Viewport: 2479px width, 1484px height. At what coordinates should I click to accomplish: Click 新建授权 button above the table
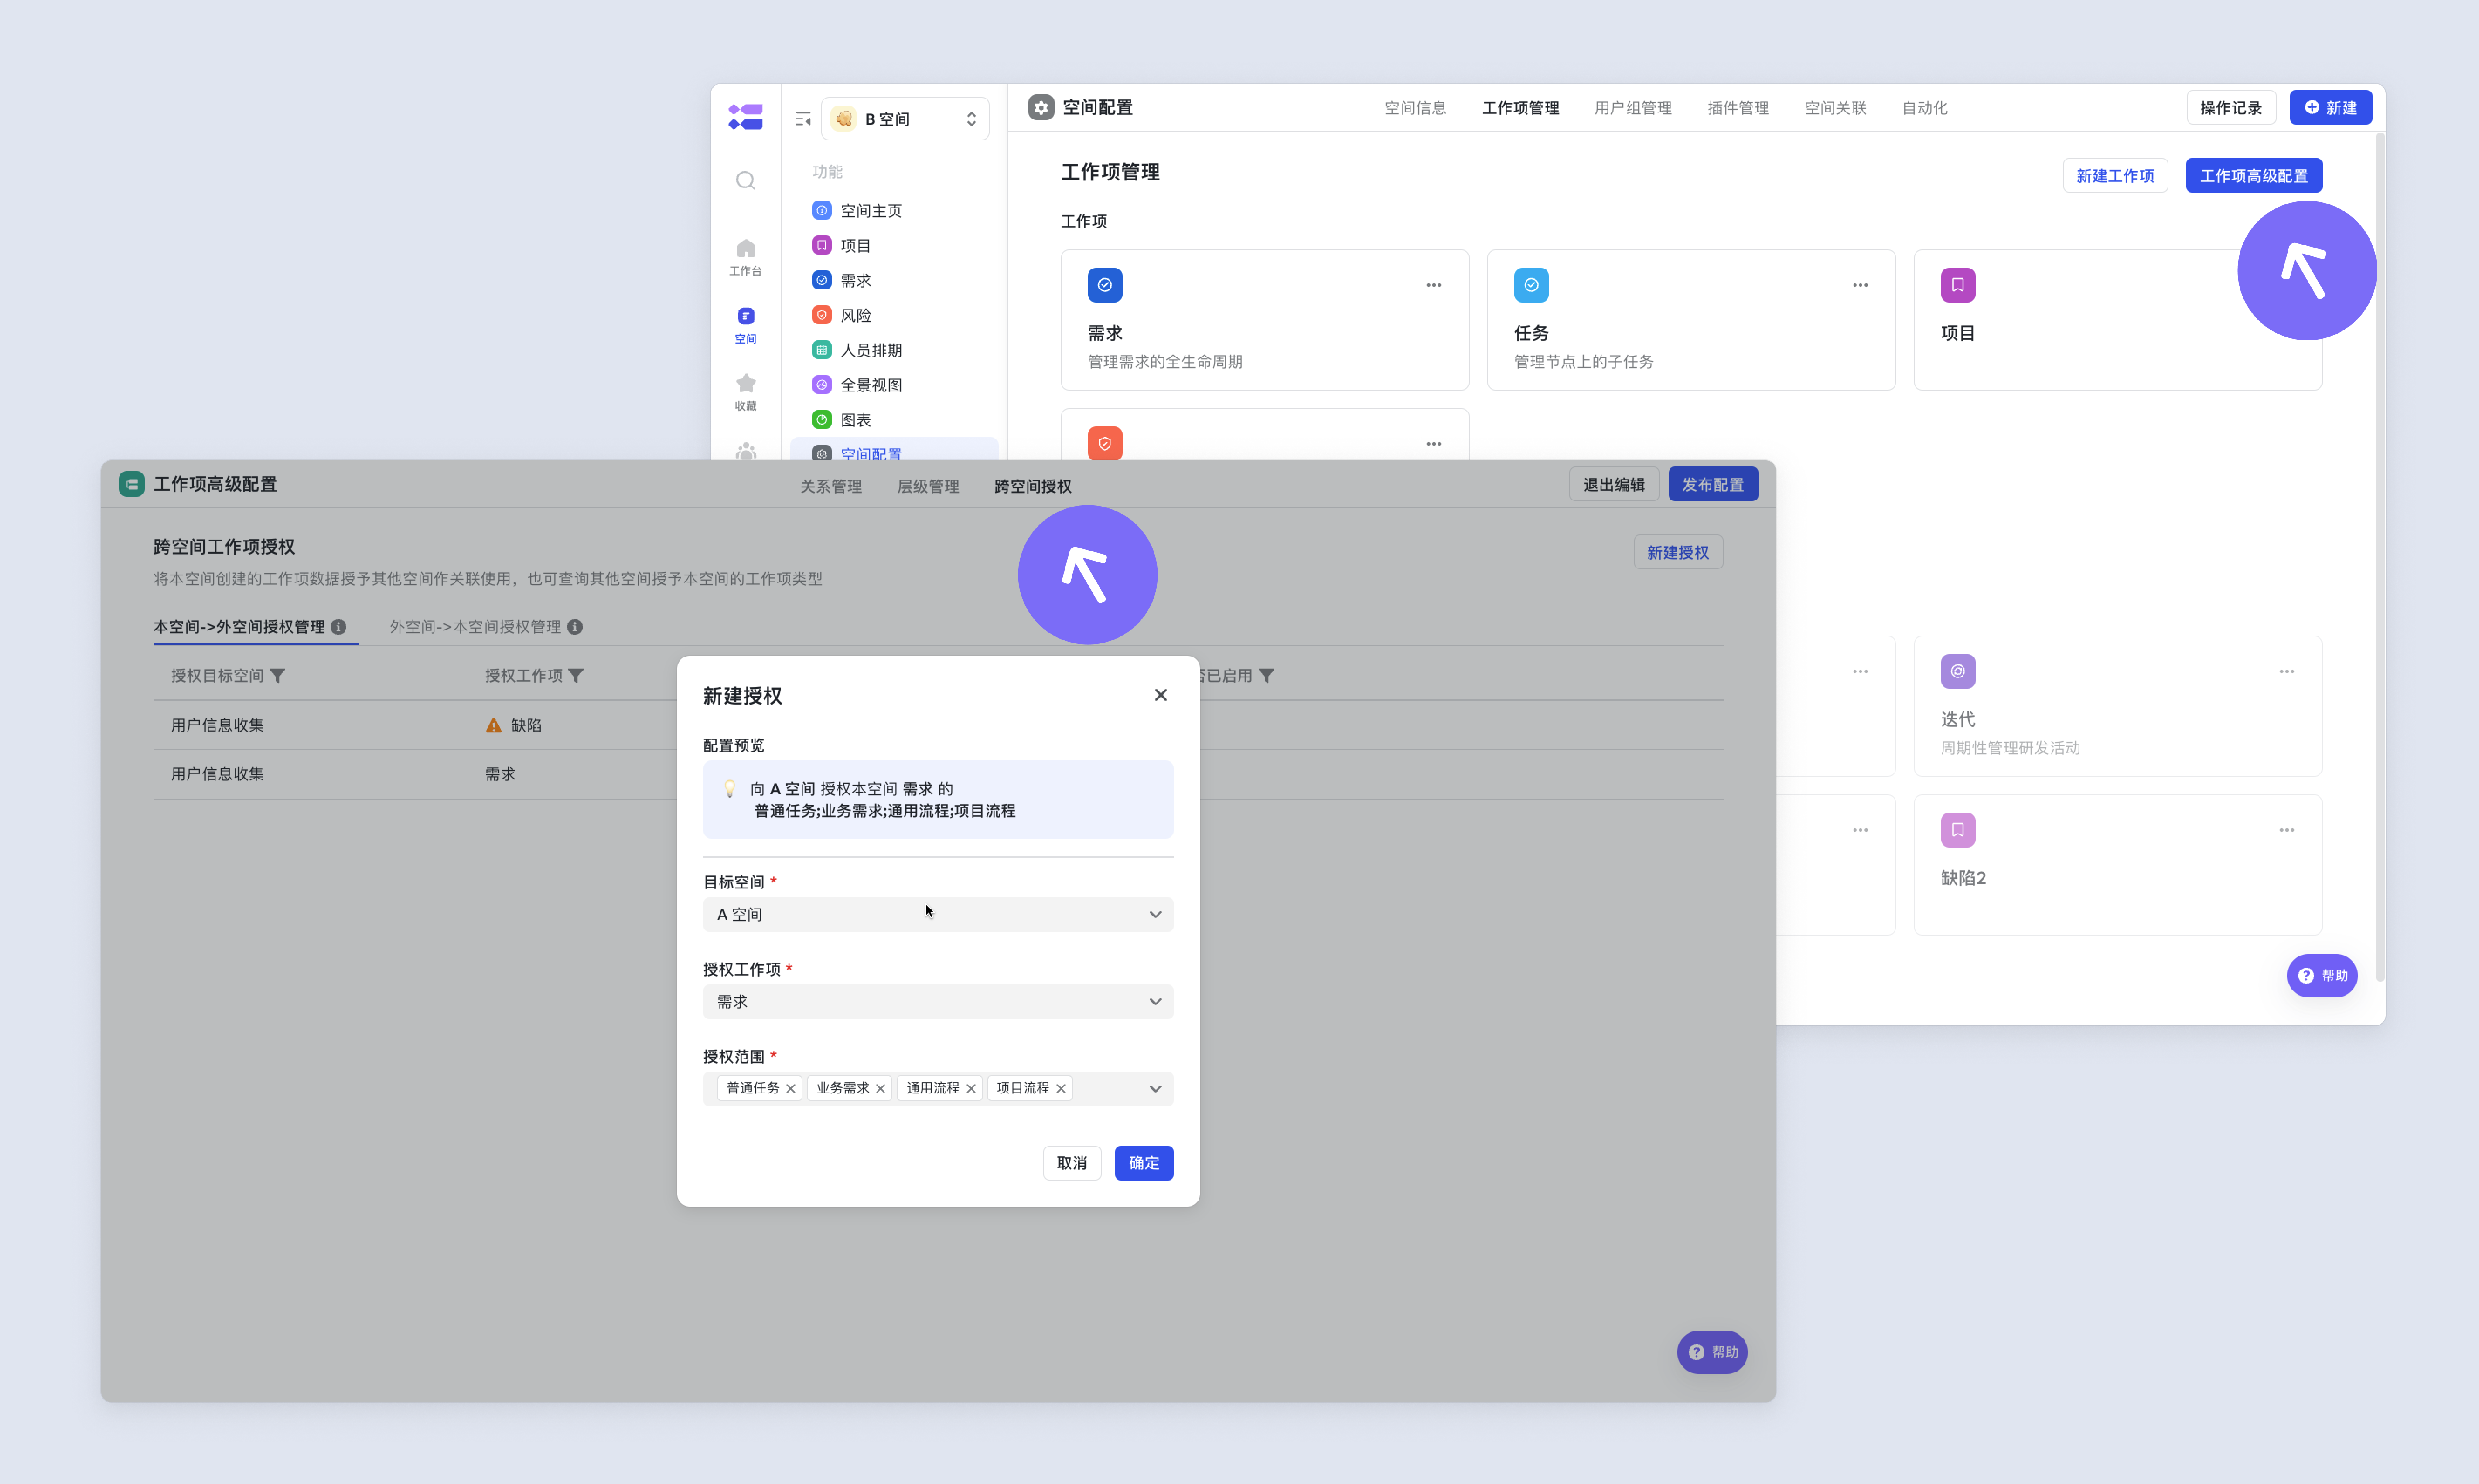[x=1678, y=552]
